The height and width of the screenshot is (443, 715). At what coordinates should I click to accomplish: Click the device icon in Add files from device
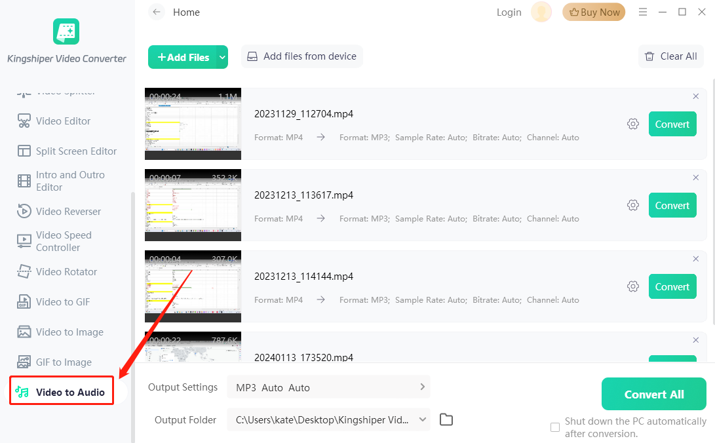click(252, 56)
